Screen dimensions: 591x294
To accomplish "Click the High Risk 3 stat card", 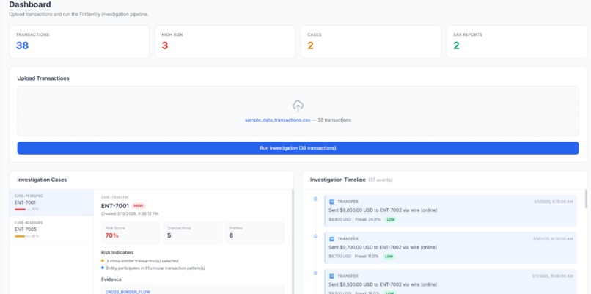I will [225, 42].
